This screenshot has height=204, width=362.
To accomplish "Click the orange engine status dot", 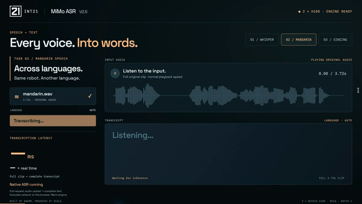I will click(x=299, y=12).
